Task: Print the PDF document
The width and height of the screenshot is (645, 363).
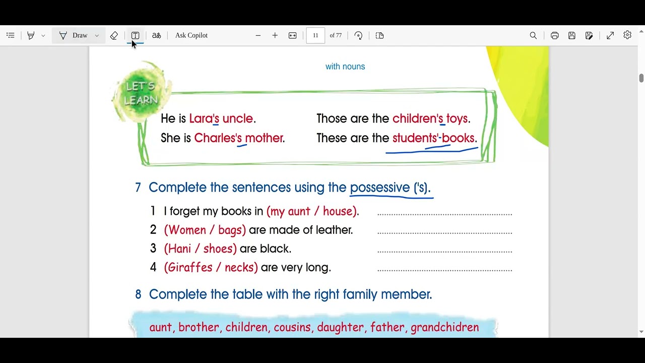Action: click(x=555, y=35)
